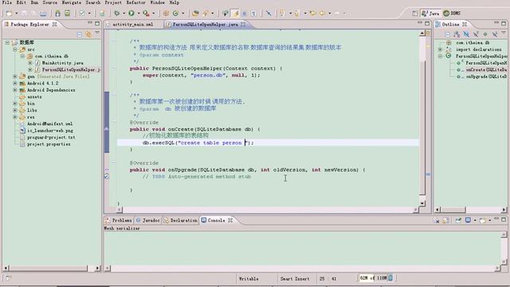Click the Display Selected Console icon
510x287 pixels.
pos(468,221)
